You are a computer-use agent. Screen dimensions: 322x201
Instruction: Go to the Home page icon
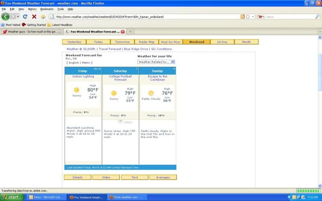pyautogui.click(x=43, y=17)
